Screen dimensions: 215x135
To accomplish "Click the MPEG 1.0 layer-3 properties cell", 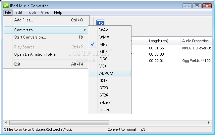I will coord(196,48).
